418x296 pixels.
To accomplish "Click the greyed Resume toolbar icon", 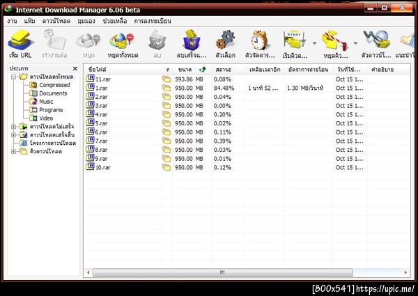I will (54, 40).
